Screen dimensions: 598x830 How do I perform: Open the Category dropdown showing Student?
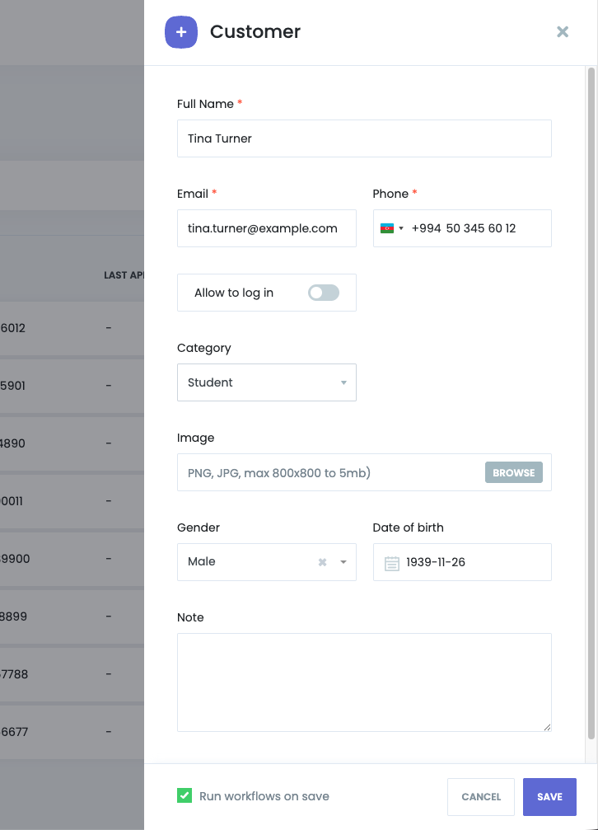click(x=266, y=382)
